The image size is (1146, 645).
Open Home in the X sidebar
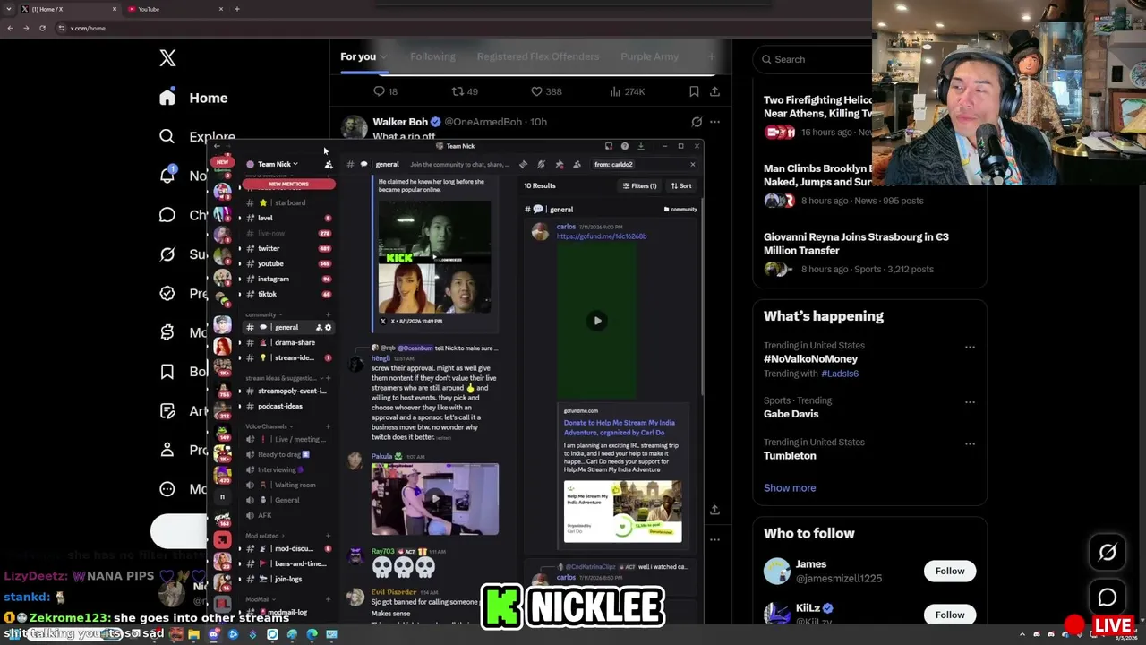click(194, 98)
